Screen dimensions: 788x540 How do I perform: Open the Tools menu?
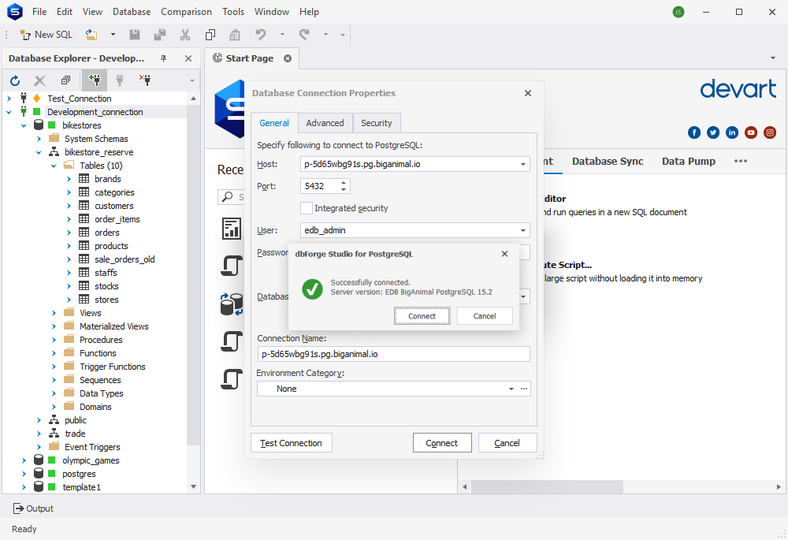coord(233,12)
